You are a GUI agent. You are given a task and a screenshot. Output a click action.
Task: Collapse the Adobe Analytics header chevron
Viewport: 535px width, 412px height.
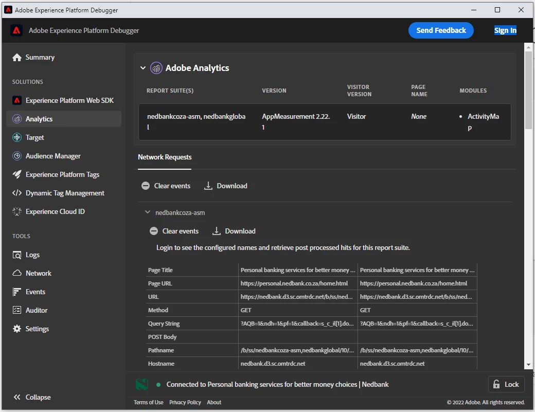(143, 68)
